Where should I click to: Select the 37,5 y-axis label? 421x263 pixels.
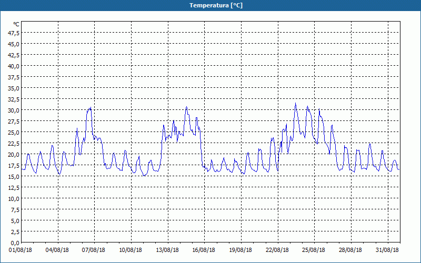(x=14, y=77)
